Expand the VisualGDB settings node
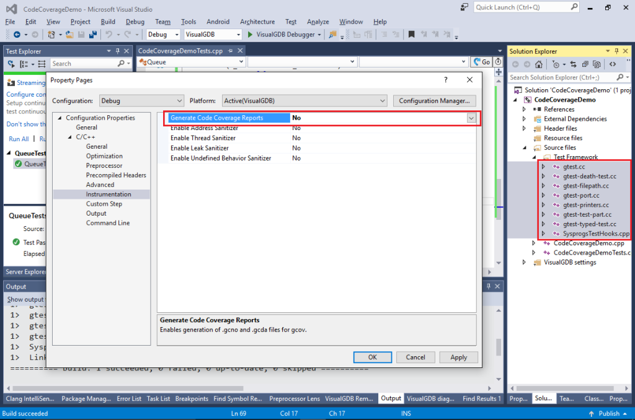Screen dimensions: 635x420 (524, 262)
